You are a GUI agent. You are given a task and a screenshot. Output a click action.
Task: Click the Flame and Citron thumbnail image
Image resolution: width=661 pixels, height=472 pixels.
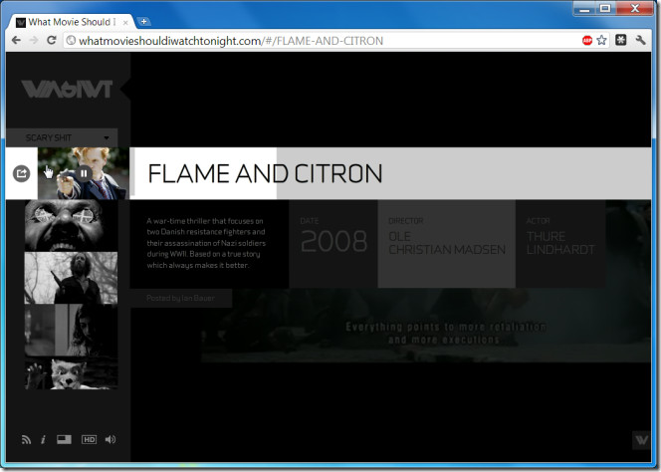point(84,173)
